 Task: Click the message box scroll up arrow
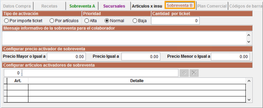[249, 35]
